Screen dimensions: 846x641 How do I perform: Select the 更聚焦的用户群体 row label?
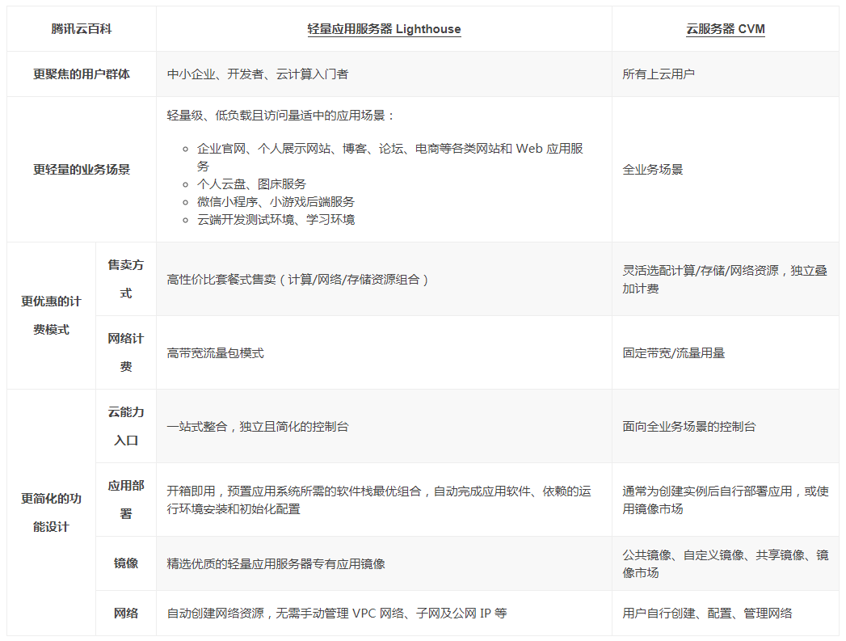point(82,74)
